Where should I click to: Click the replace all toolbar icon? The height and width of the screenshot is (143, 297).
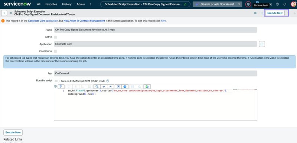pos(89,87)
